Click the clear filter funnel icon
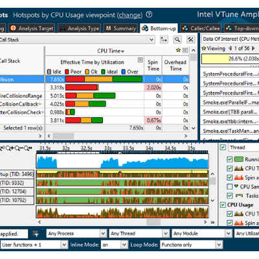 coord(36,233)
